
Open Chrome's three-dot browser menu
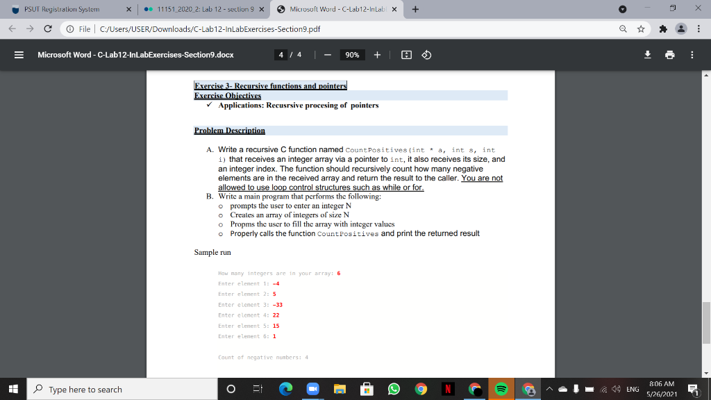699,30
